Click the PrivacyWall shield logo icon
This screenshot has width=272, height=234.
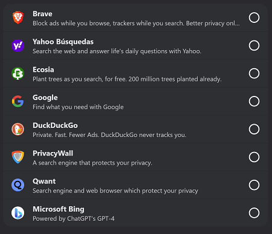pos(18,157)
